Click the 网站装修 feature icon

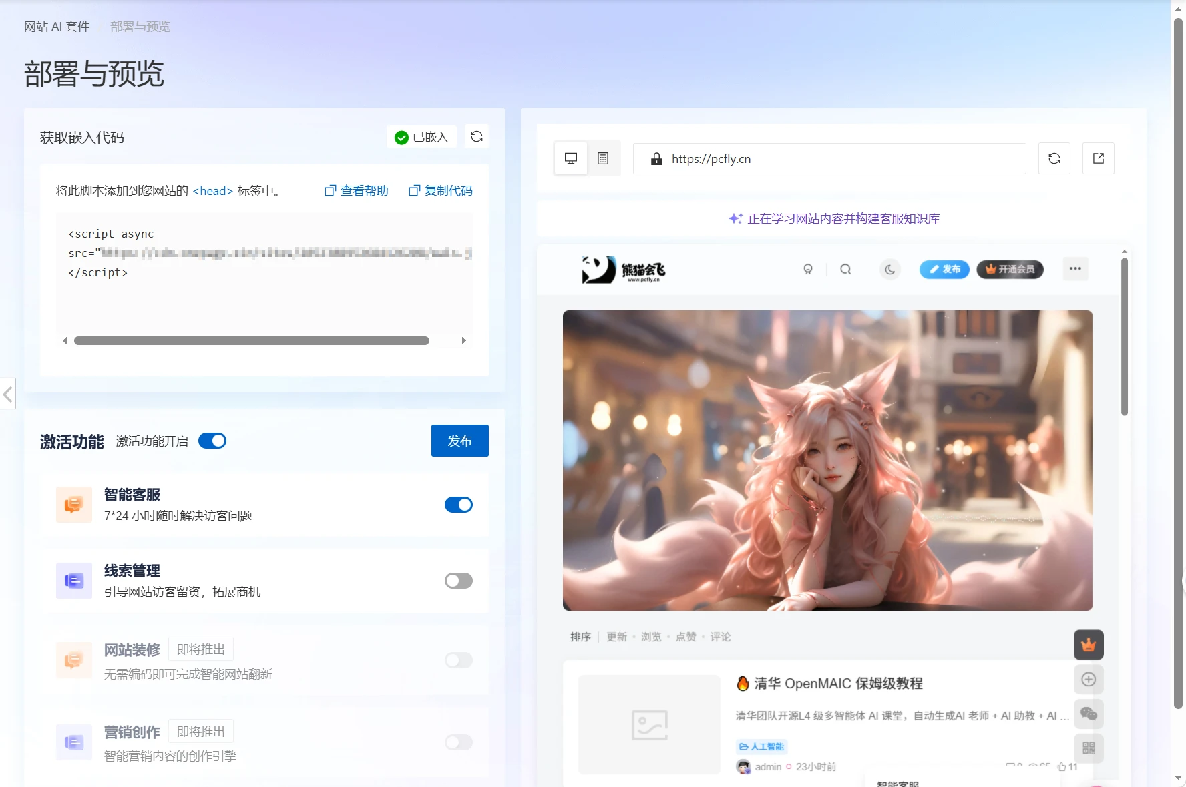(x=73, y=660)
